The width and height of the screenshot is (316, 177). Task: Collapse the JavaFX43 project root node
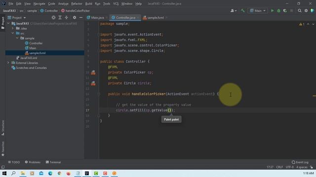pyautogui.click(x=8, y=24)
